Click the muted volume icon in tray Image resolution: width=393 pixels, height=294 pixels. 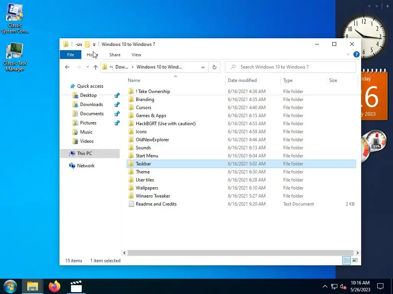[343, 286]
